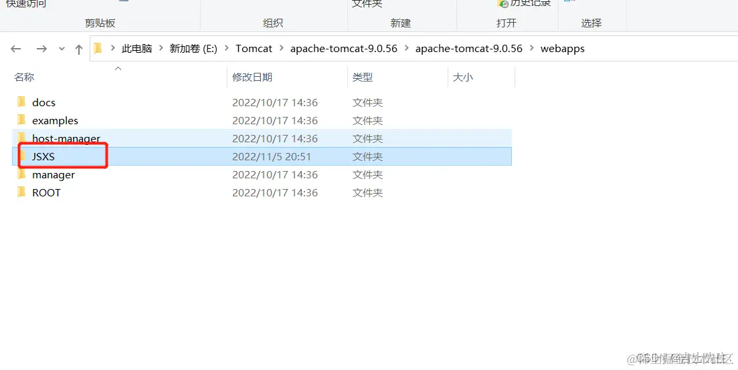Sort by 类型 column header
Screen dimensions: 738x370
(363, 77)
